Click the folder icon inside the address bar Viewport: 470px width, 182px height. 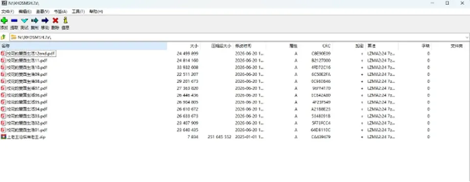pyautogui.click(x=14, y=37)
